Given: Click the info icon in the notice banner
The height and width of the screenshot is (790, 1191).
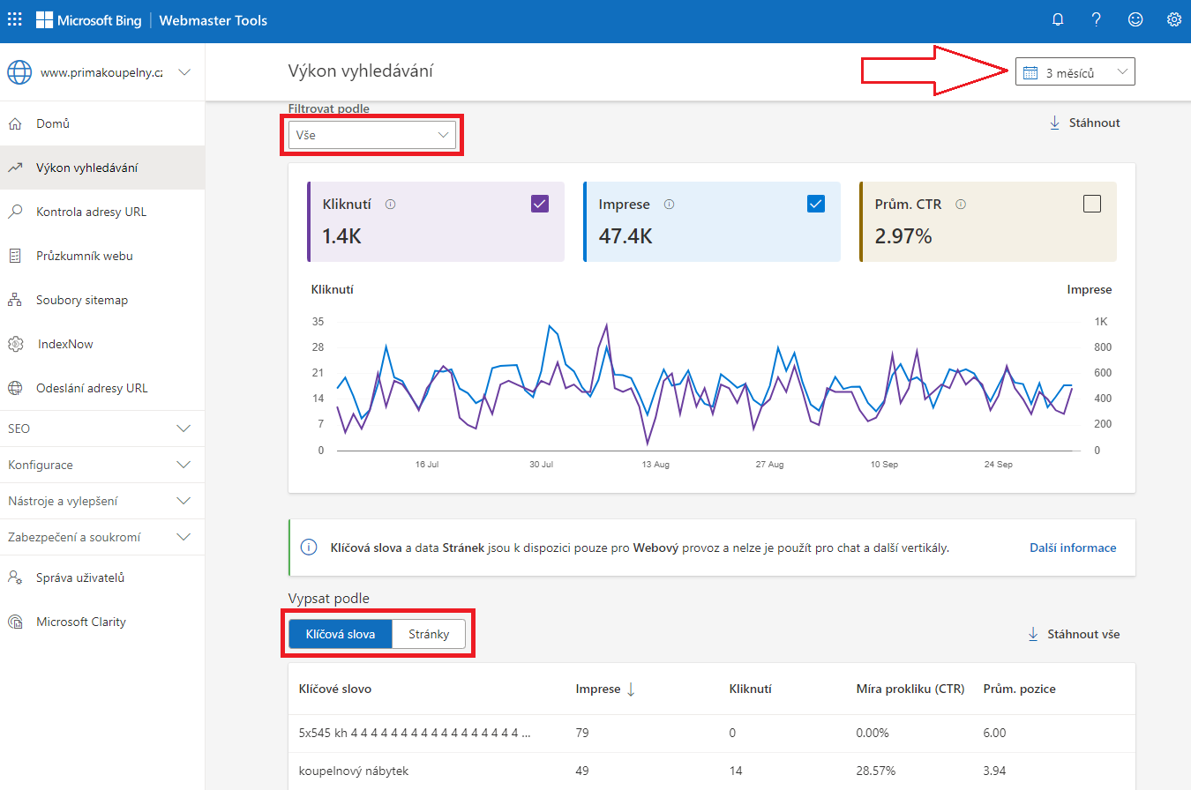Looking at the screenshot, I should click(x=309, y=548).
